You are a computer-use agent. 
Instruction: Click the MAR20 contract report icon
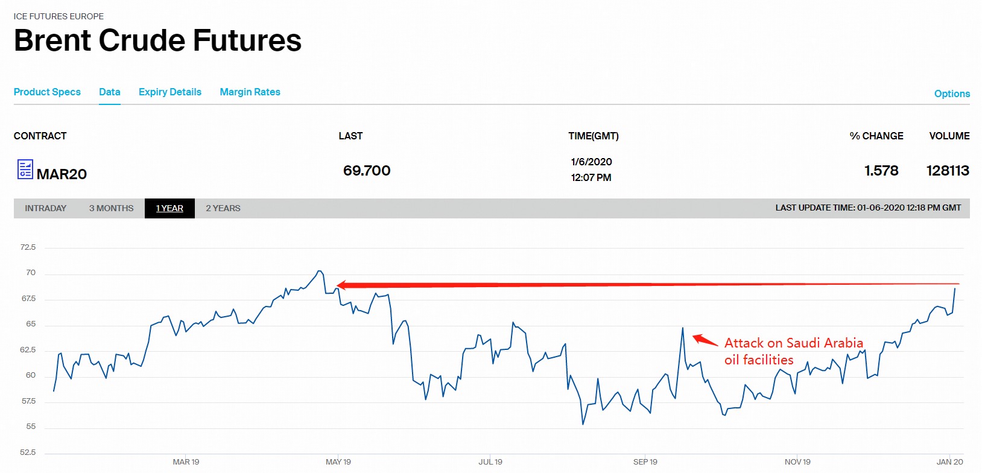25,170
